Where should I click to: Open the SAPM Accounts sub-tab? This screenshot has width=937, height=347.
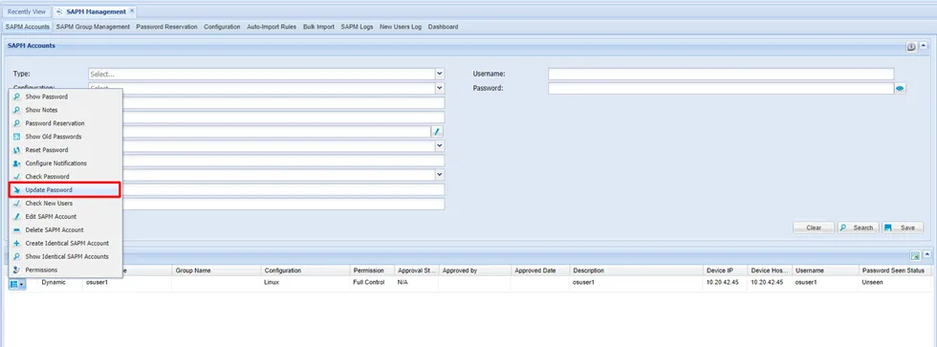[28, 27]
